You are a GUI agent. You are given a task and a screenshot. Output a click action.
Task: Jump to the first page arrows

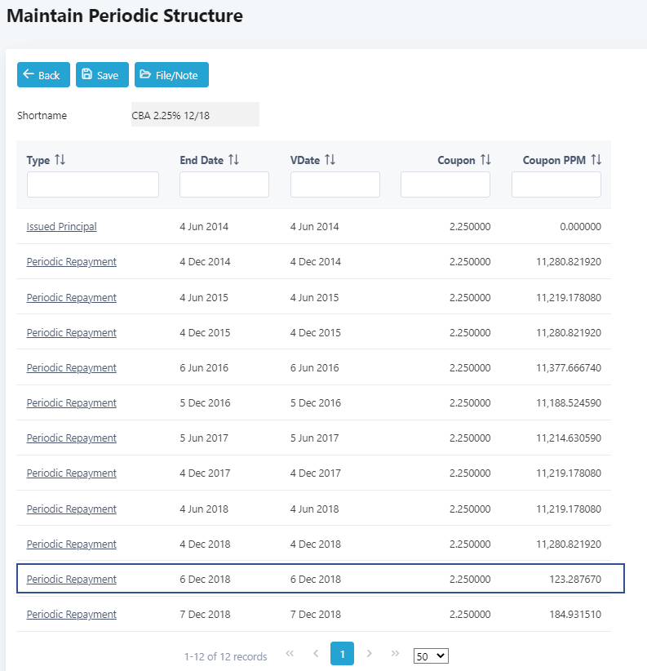[x=290, y=654]
